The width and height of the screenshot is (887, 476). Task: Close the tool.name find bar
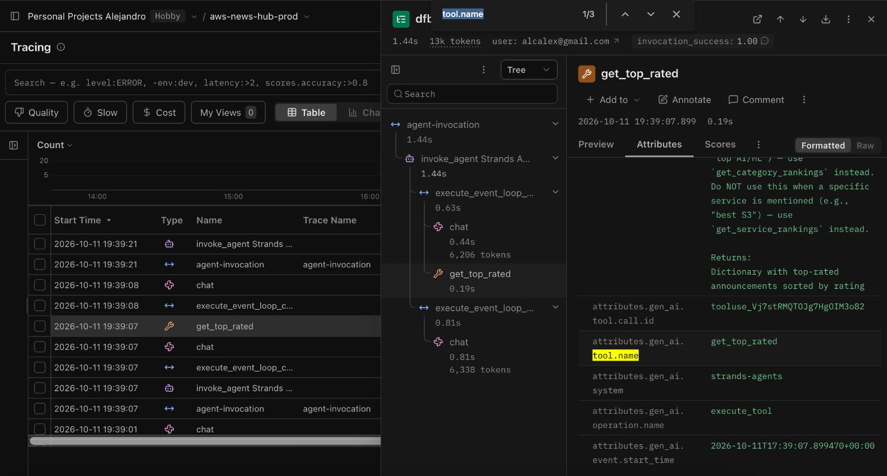click(x=676, y=14)
